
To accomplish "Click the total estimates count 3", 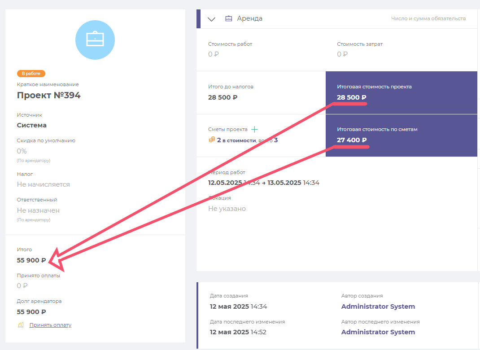I will tap(276, 140).
